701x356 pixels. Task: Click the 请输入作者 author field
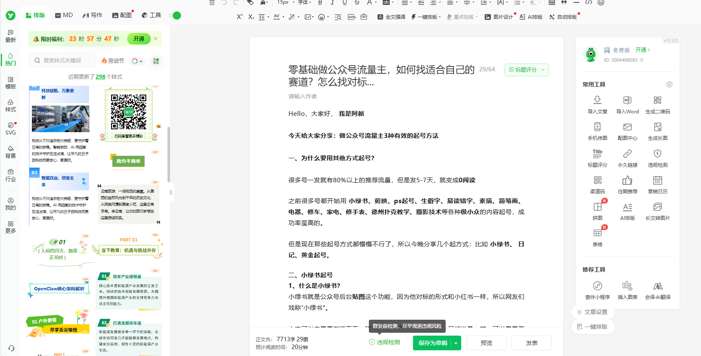click(303, 96)
